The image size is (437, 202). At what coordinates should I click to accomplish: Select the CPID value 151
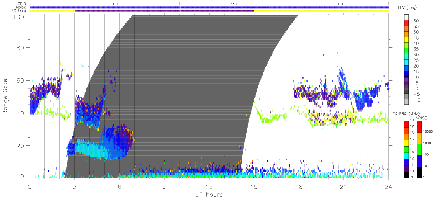coord(115,4)
